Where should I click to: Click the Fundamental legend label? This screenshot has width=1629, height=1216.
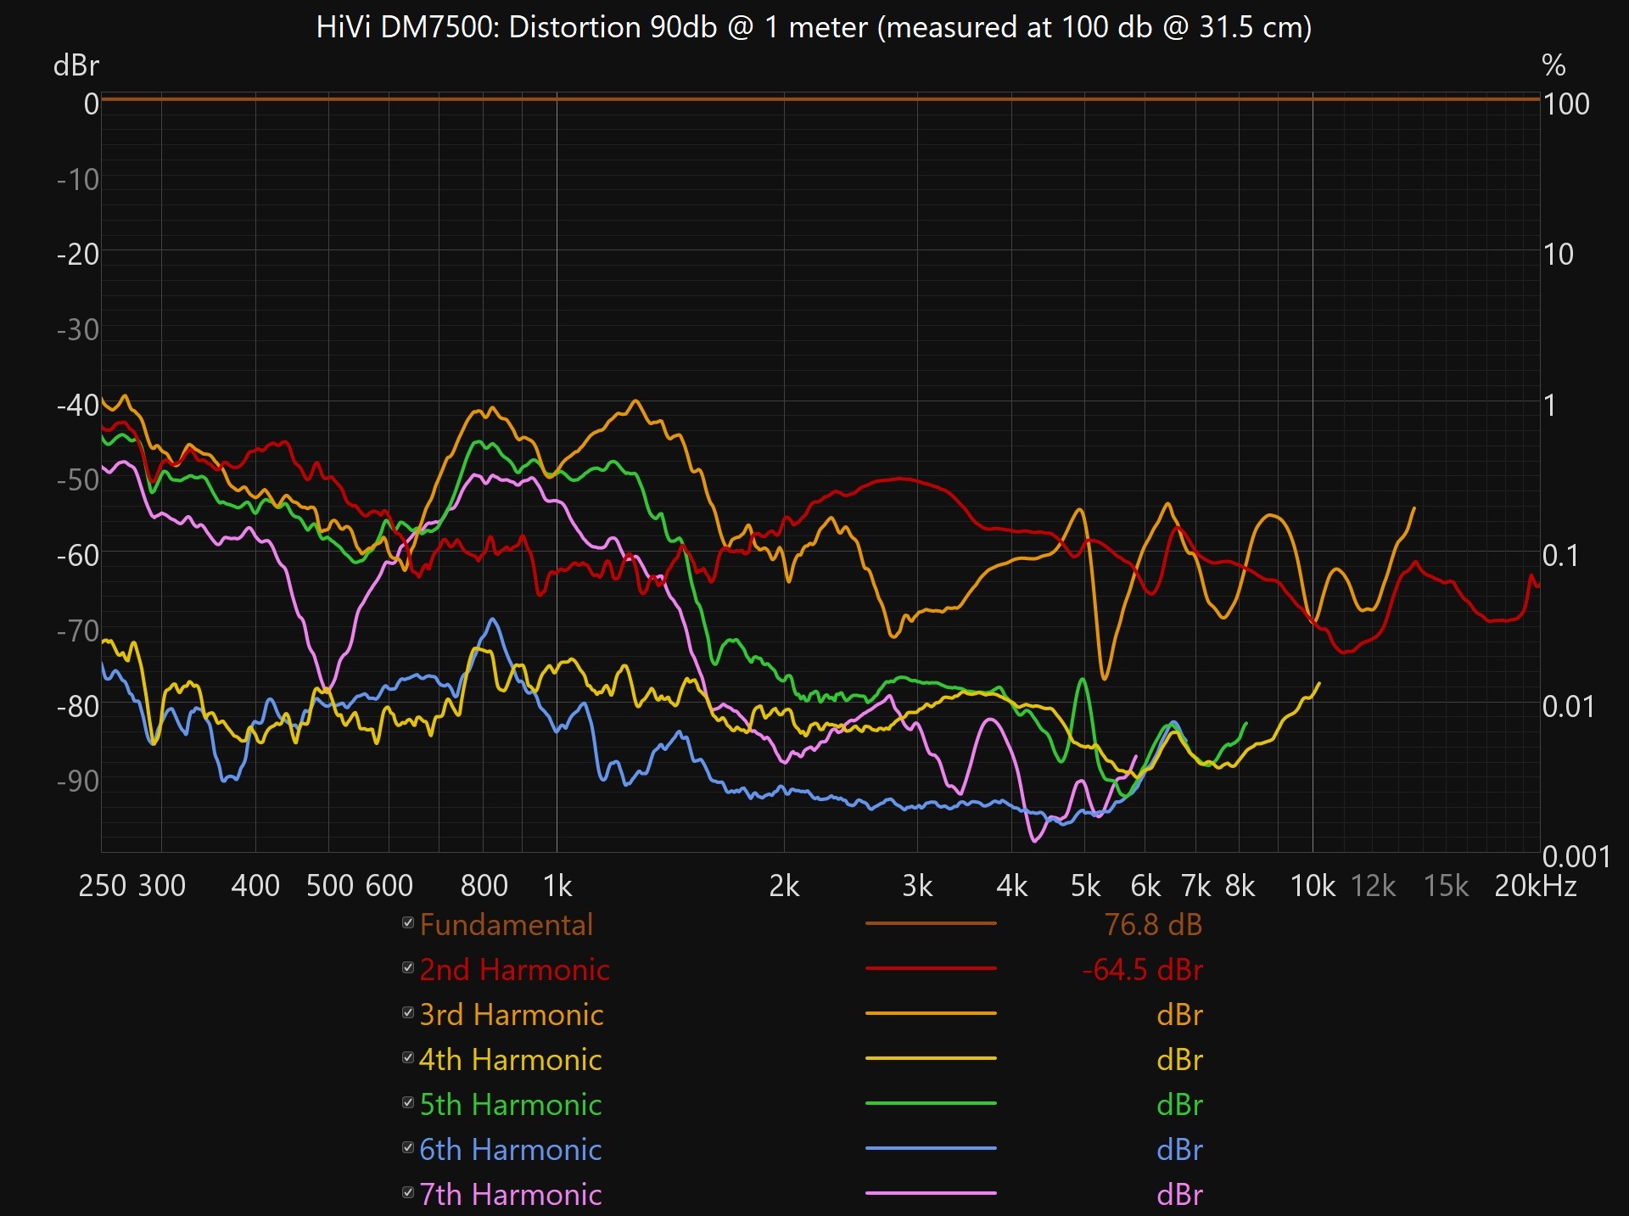click(x=507, y=925)
